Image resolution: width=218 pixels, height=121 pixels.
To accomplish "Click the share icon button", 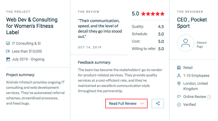I will click(158, 104).
